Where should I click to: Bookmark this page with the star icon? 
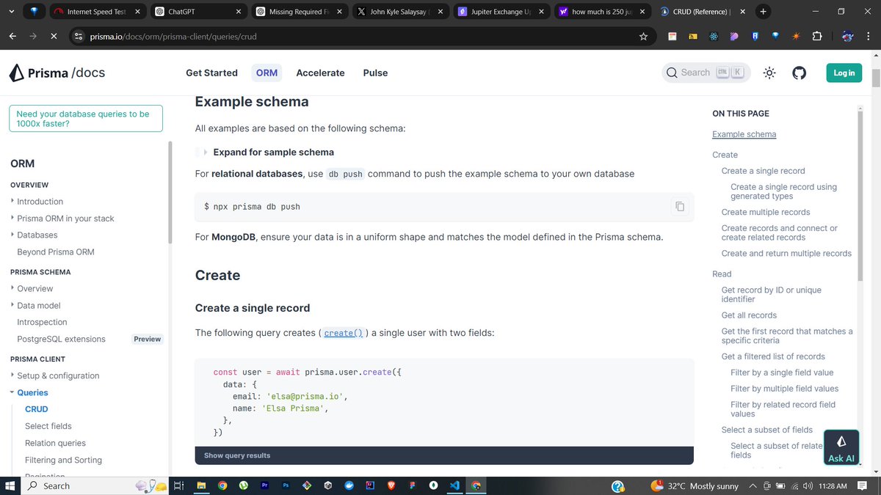644,36
